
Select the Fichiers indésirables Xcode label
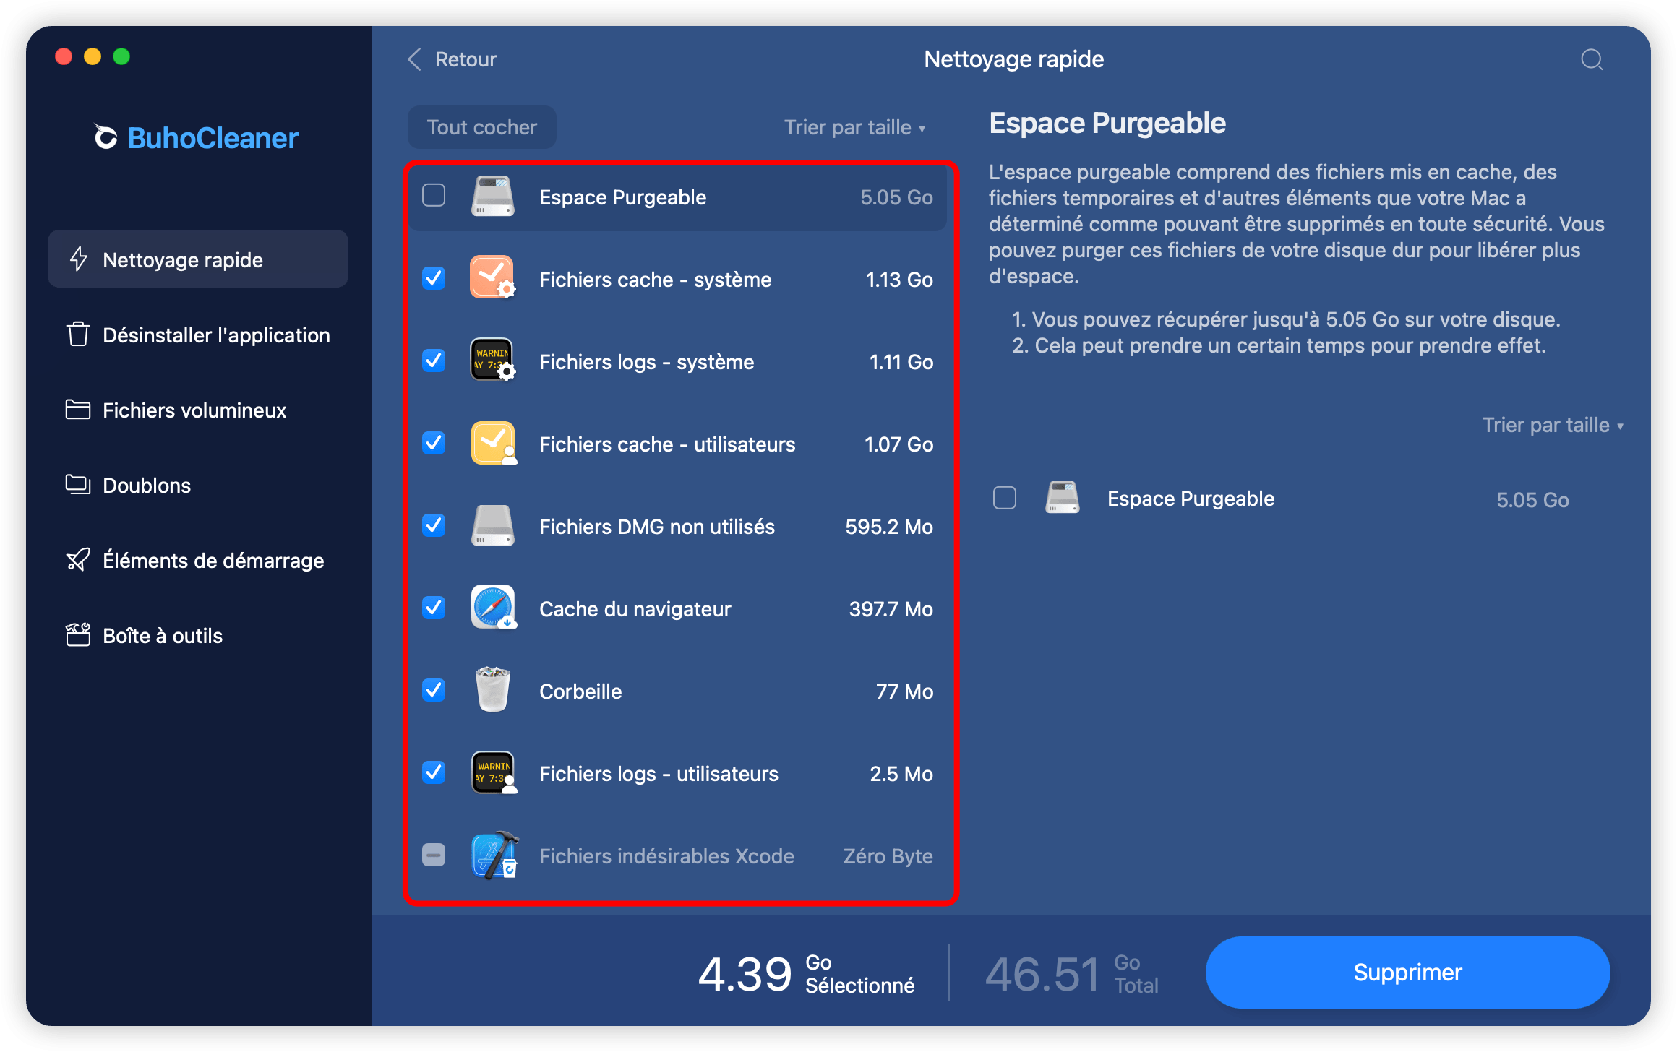[666, 856]
